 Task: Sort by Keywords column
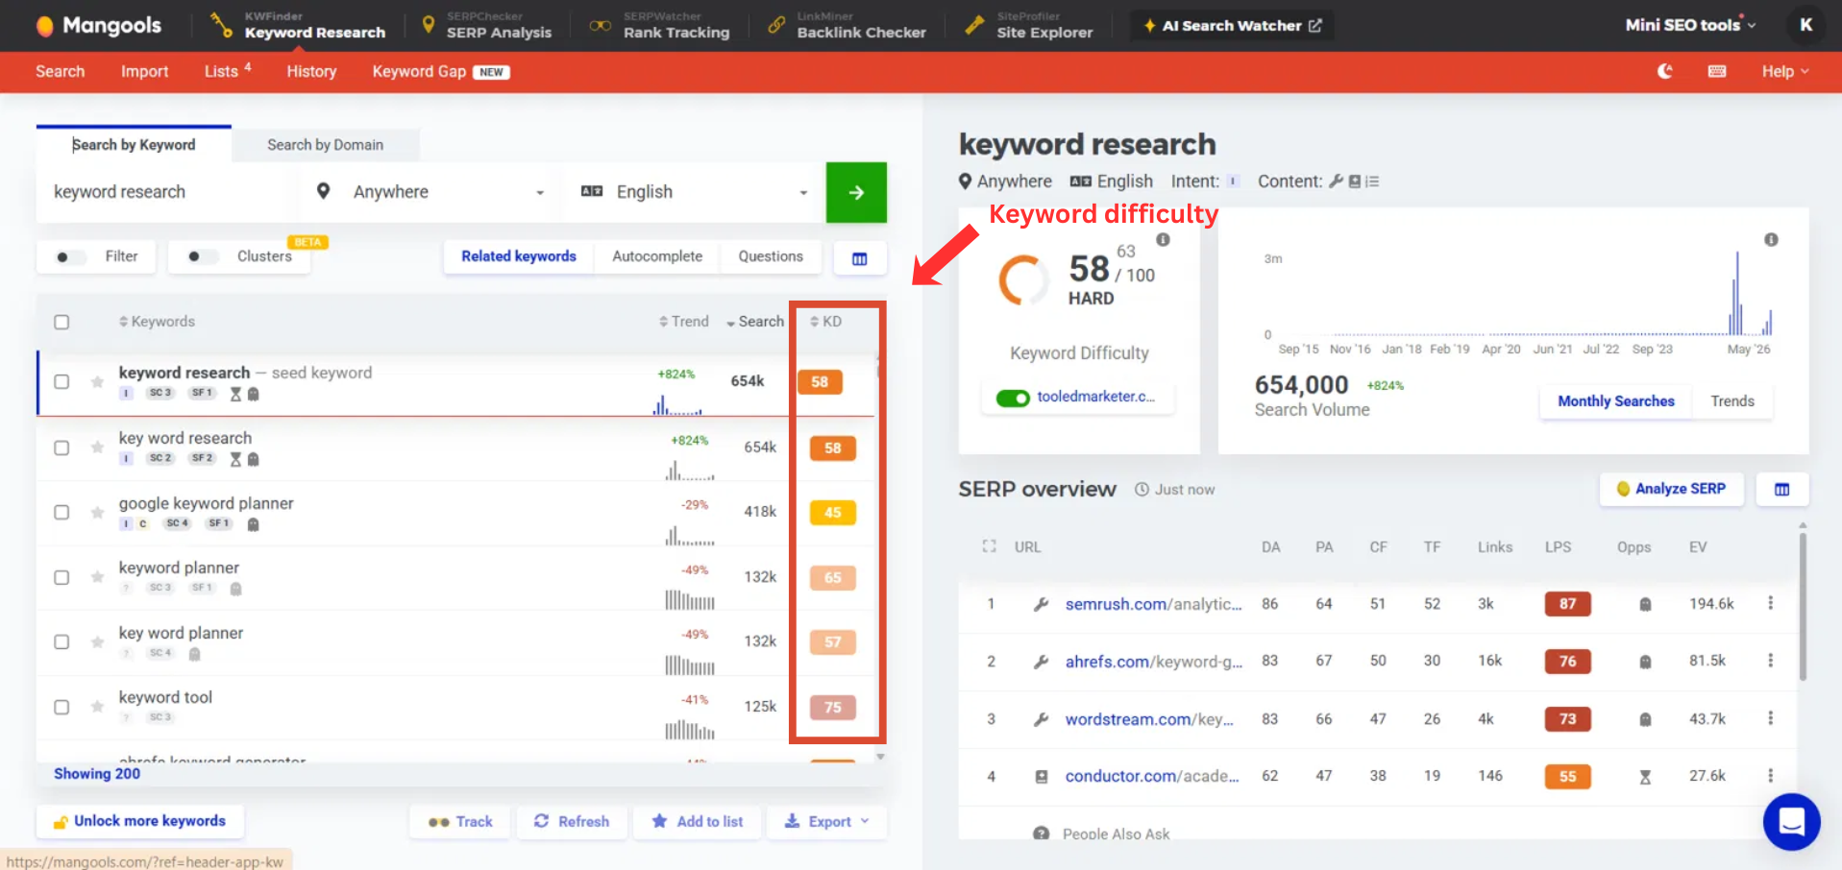pos(157,322)
